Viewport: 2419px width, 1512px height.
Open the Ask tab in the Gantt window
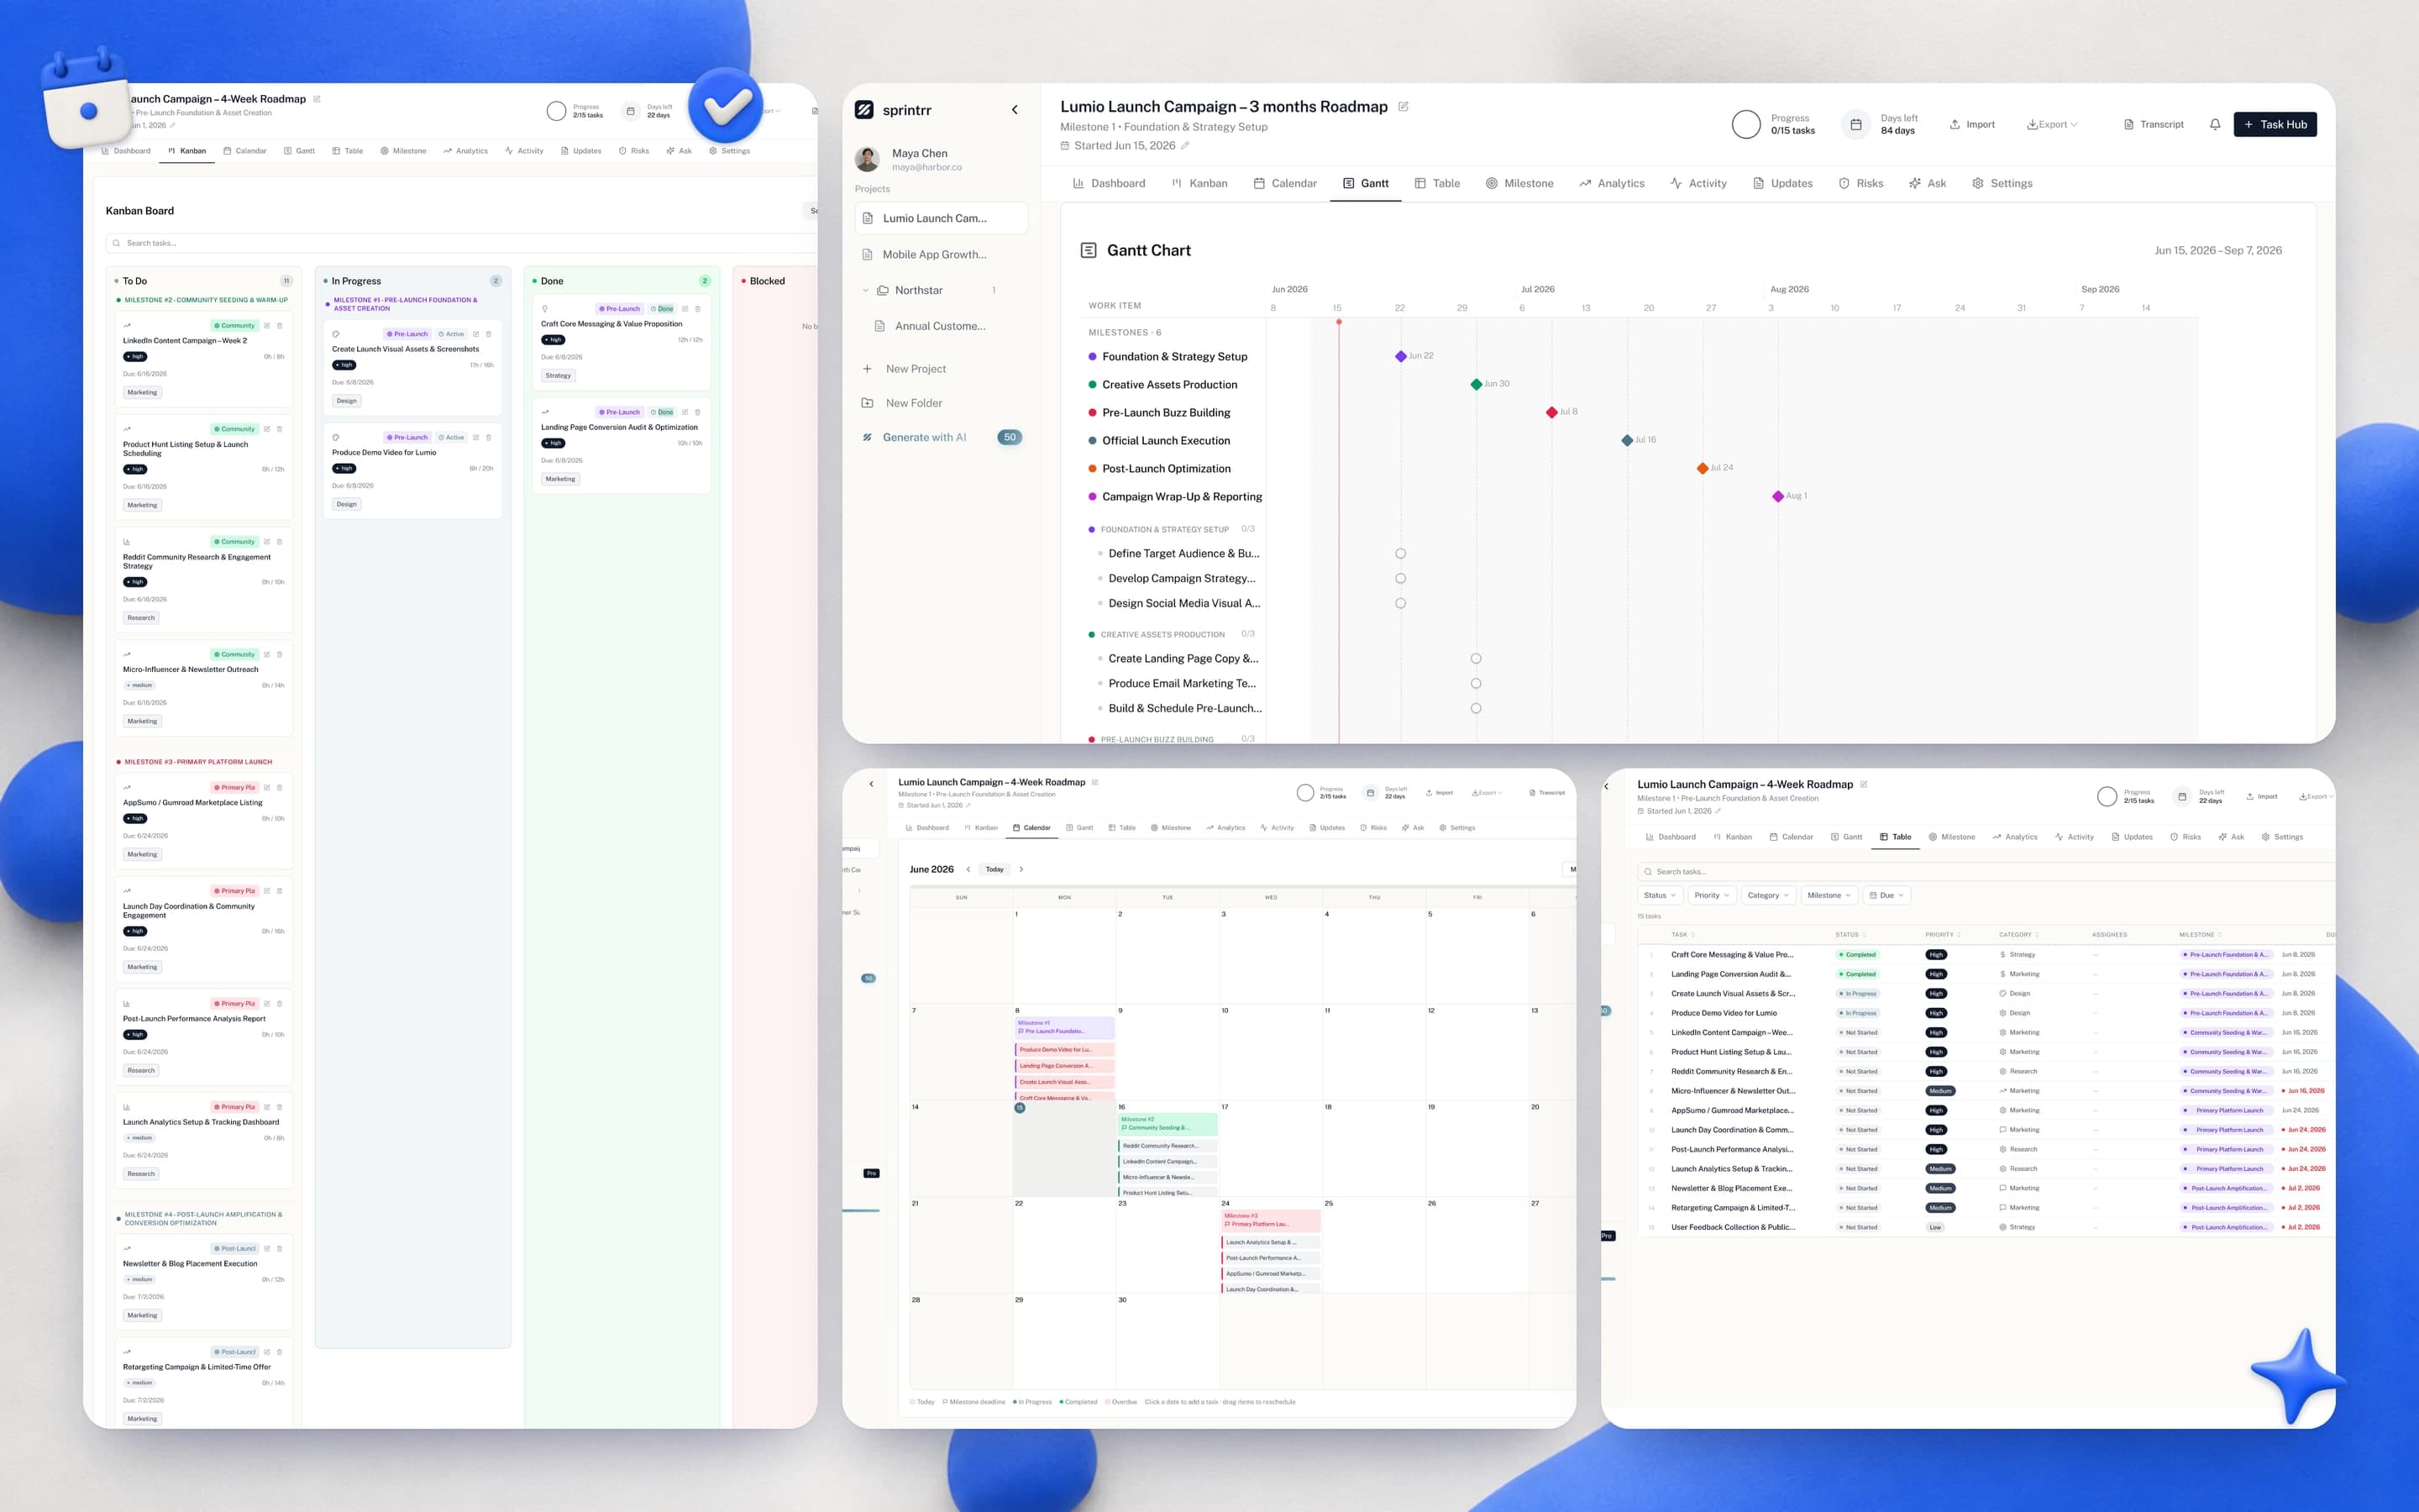coord(1927,183)
